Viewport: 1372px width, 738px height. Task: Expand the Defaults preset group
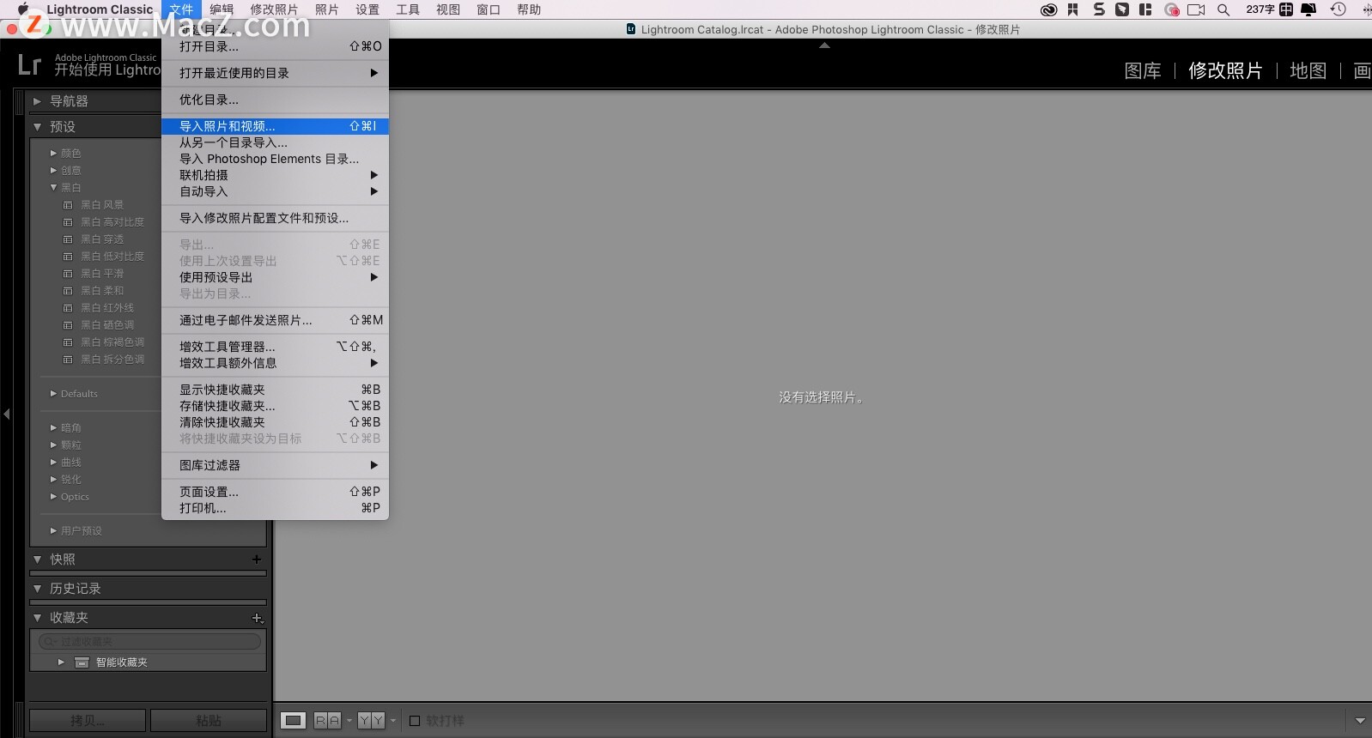click(53, 394)
